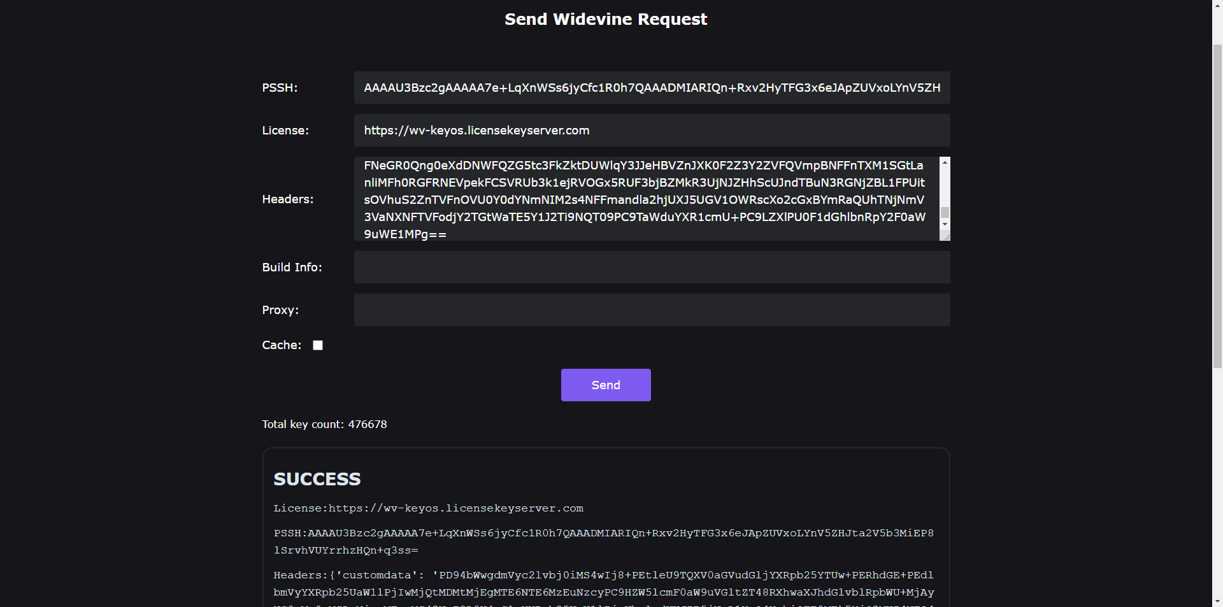Click the Cache label text

(282, 345)
